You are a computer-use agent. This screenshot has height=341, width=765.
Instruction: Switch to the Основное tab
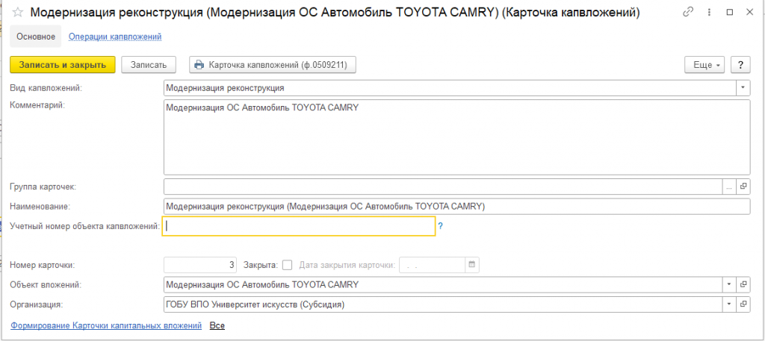36,37
